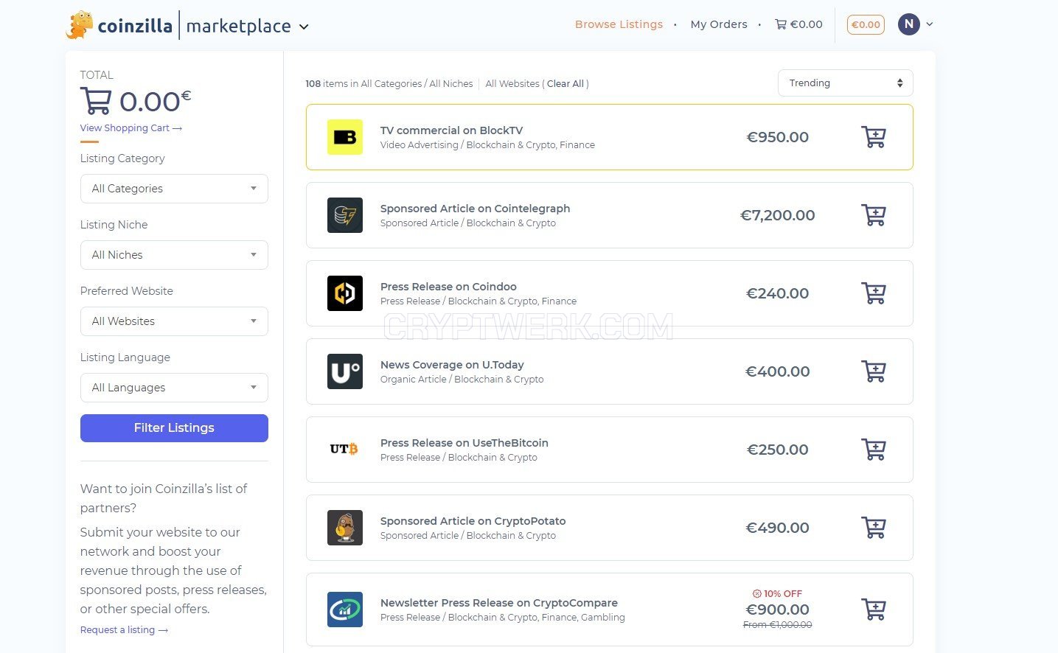Follow the View Shopping Cart link
This screenshot has height=653, width=1058.
click(x=130, y=128)
